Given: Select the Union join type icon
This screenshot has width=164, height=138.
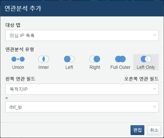Looking at the screenshot, I should (x=18, y=59).
